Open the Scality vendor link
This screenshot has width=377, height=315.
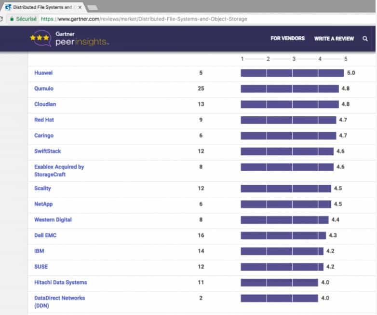[42, 189]
